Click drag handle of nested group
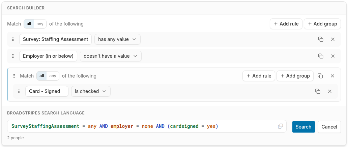The width and height of the screenshot is (348, 147). pos(14,76)
